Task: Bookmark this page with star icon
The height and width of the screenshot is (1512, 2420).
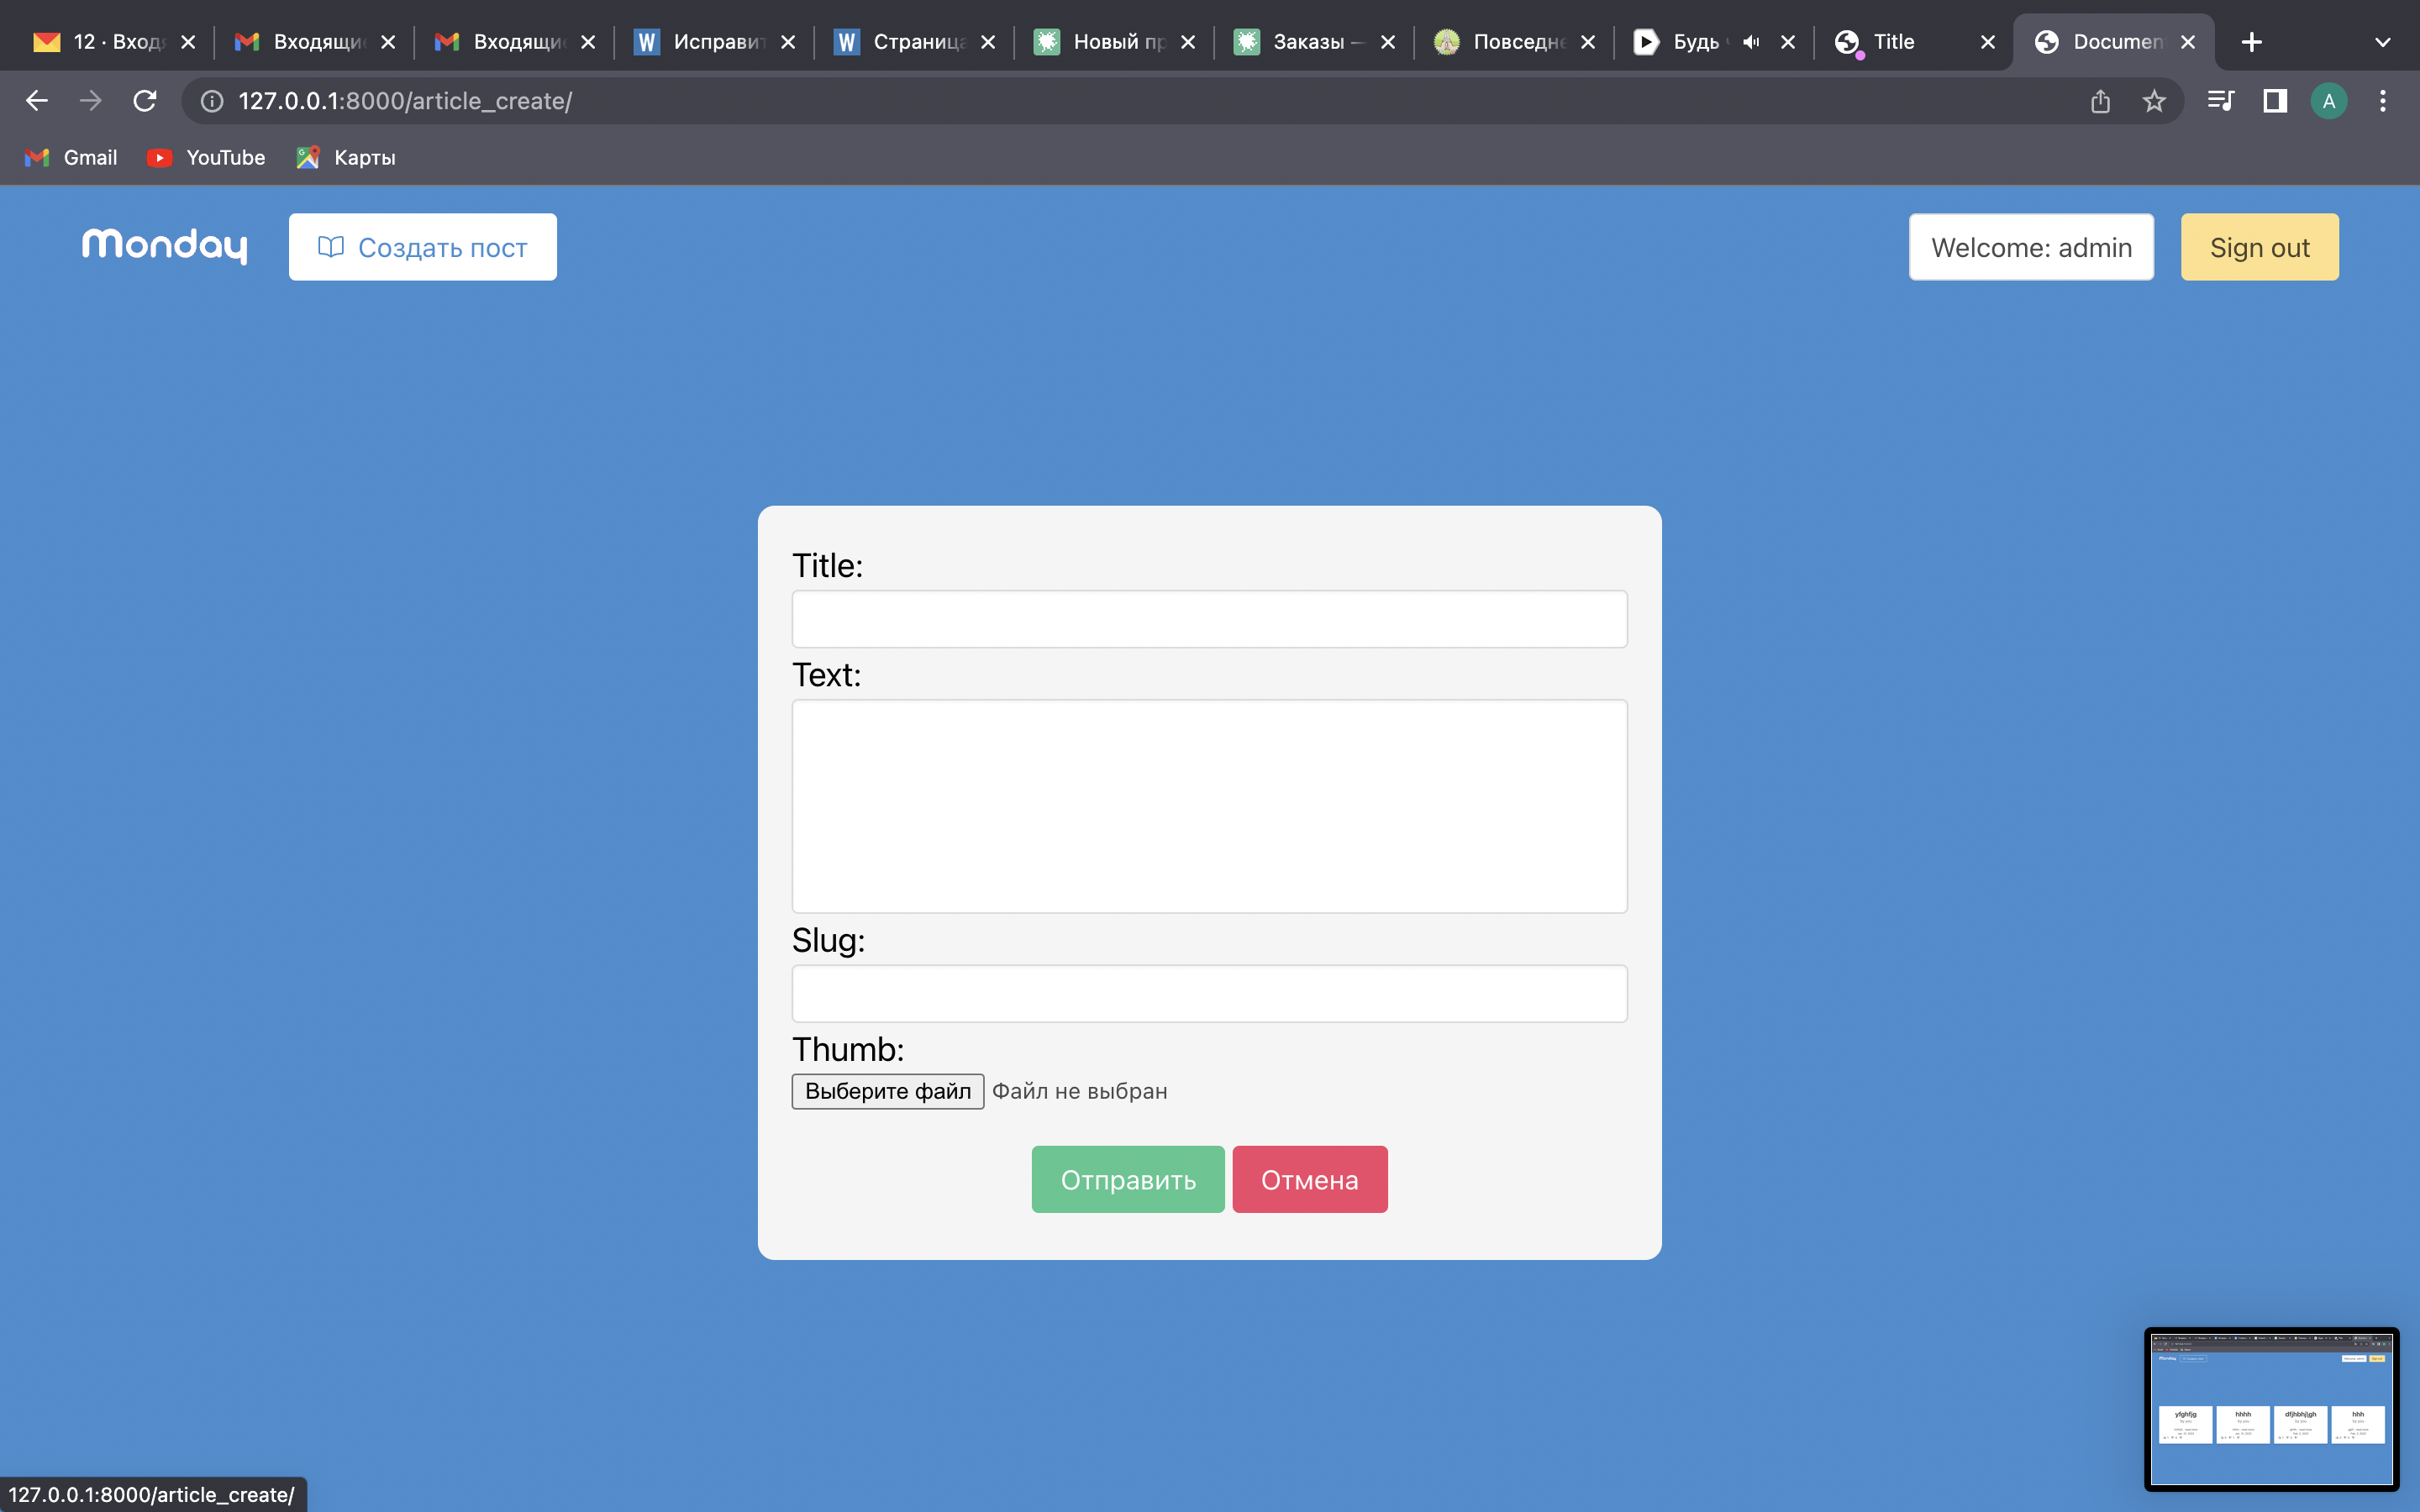Action: 2154,101
